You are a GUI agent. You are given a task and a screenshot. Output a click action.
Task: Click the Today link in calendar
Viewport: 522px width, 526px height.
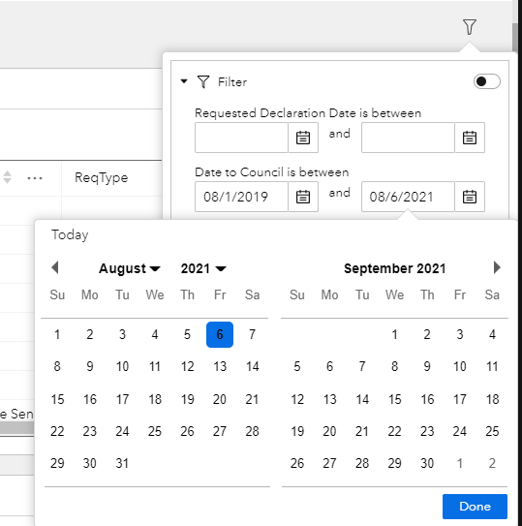tap(70, 234)
